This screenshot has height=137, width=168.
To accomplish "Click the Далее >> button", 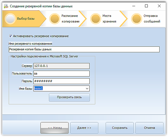I will point(84,128).
